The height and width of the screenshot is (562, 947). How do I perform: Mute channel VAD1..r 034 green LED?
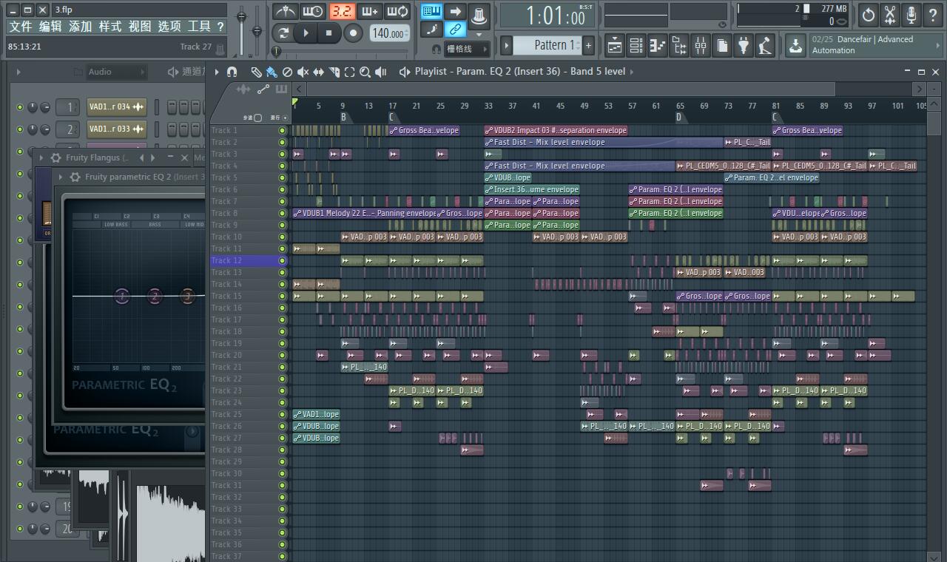pyautogui.click(x=20, y=107)
